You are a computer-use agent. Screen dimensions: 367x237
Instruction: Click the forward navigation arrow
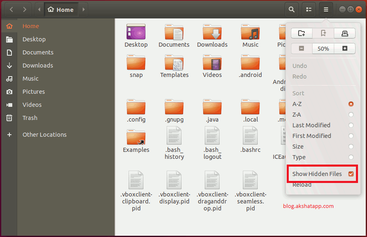tap(24, 9)
